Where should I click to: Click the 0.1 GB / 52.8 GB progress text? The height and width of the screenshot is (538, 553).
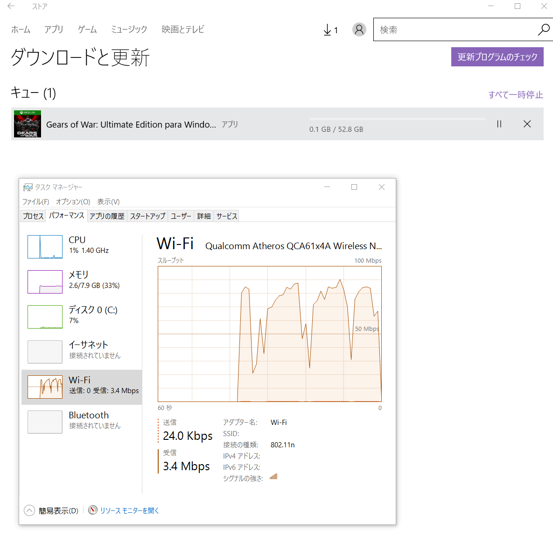point(336,129)
